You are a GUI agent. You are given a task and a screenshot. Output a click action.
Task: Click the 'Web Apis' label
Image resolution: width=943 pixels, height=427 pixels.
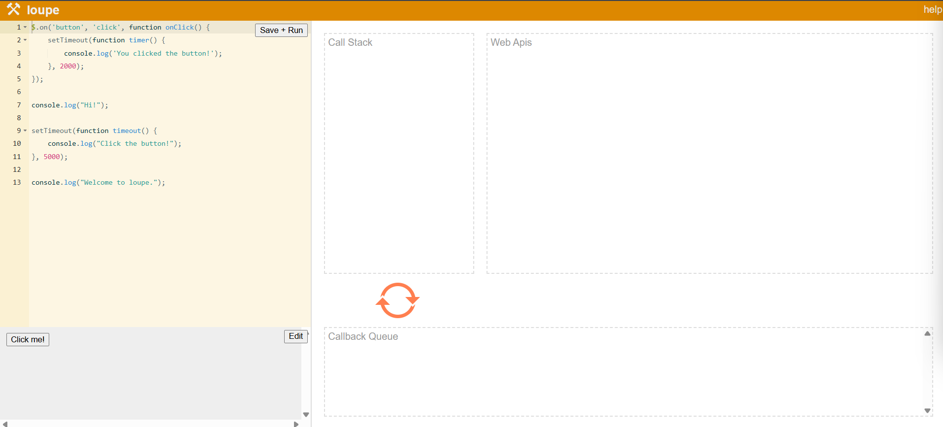point(511,42)
